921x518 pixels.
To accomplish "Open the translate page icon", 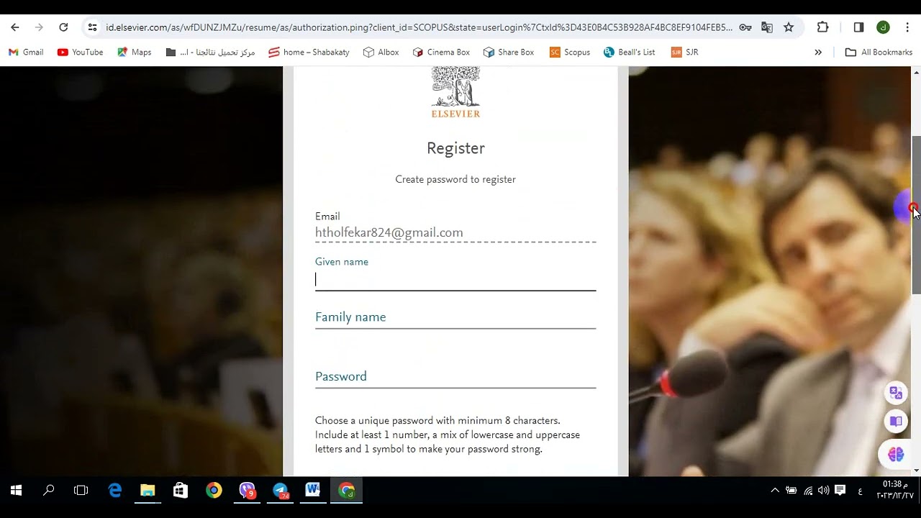I will pyautogui.click(x=767, y=27).
